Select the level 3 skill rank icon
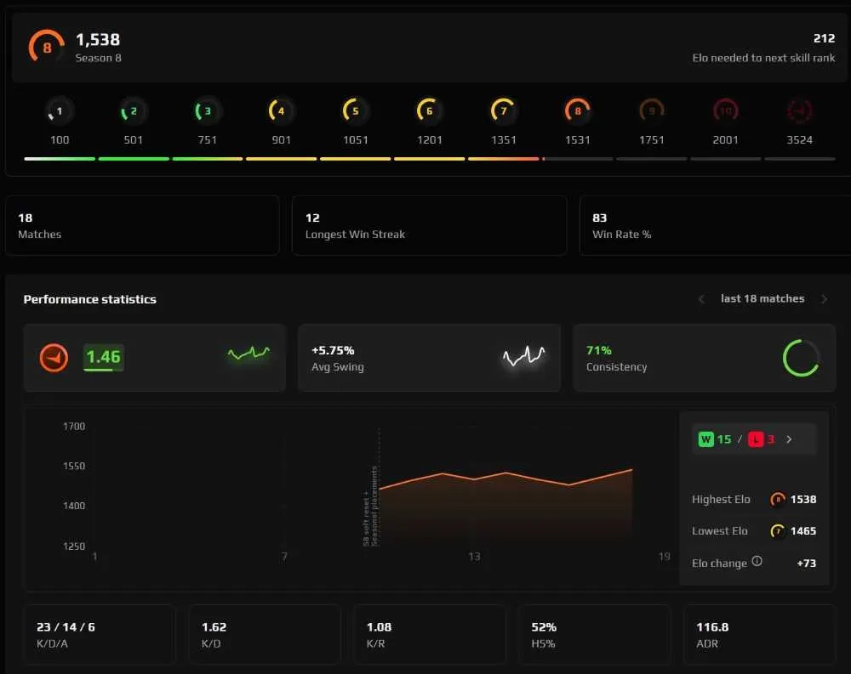Viewport: 851px width, 674px height. tap(207, 111)
